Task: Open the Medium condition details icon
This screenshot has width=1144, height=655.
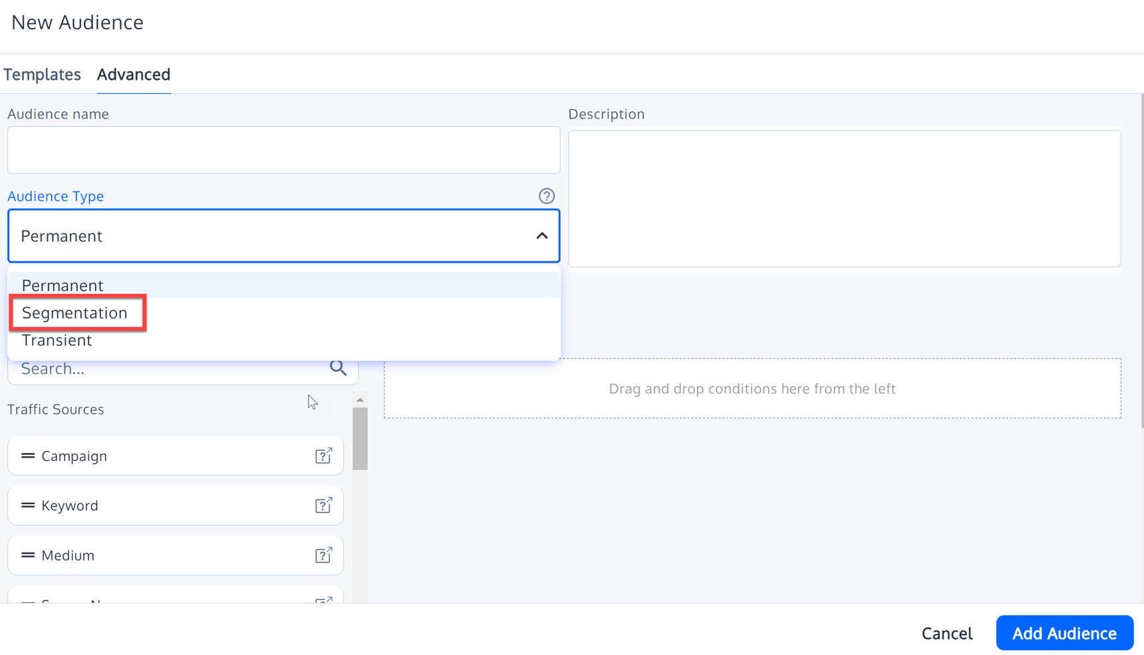Action: 324,555
